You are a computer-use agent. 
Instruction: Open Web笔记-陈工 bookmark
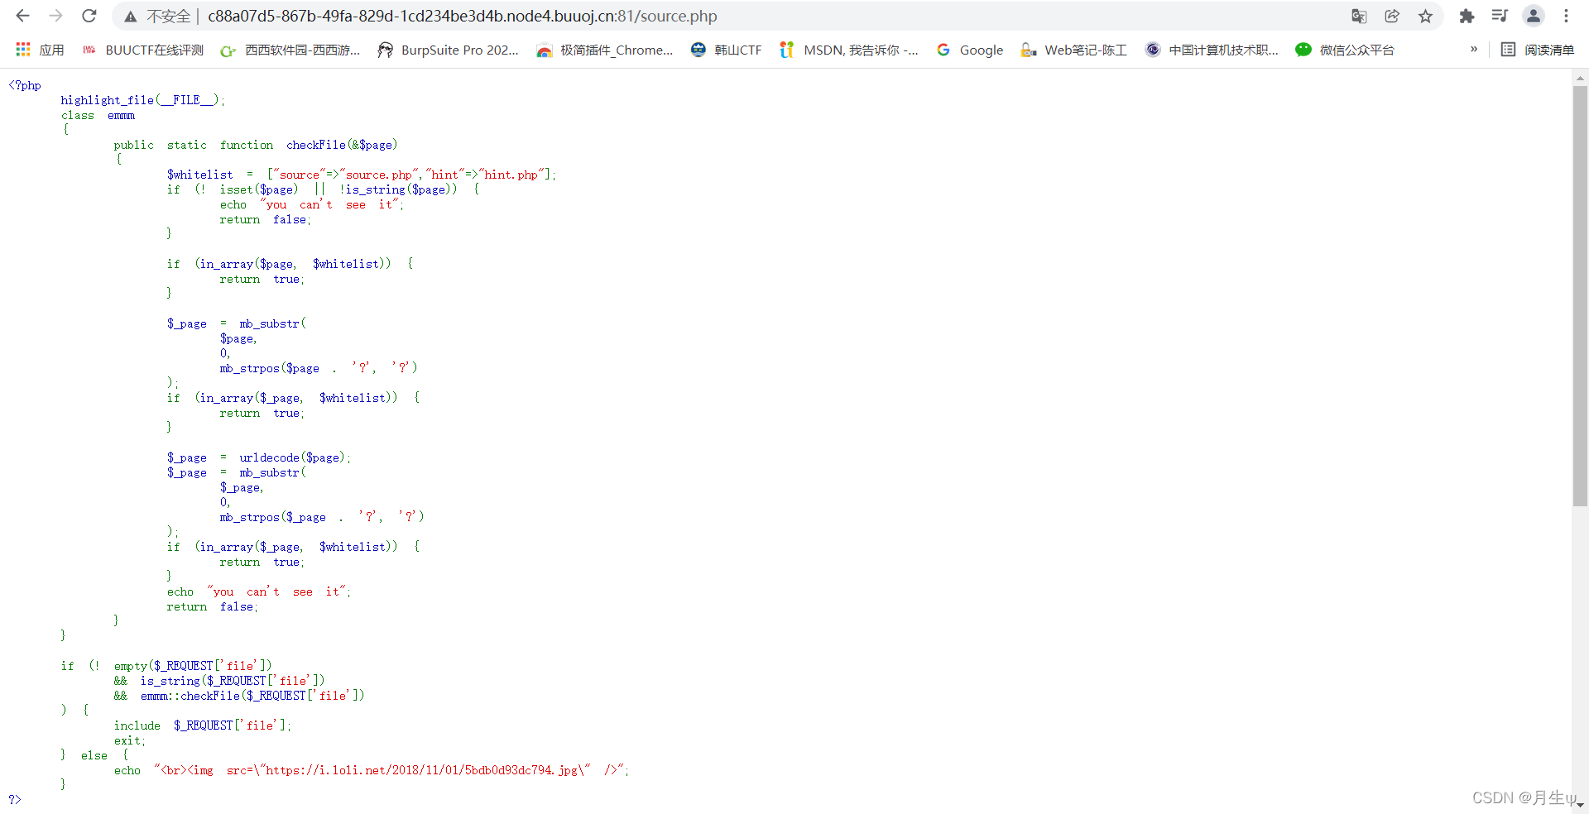pos(1074,50)
